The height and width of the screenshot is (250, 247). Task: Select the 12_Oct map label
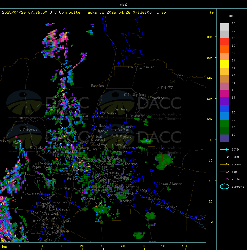pos(134,185)
